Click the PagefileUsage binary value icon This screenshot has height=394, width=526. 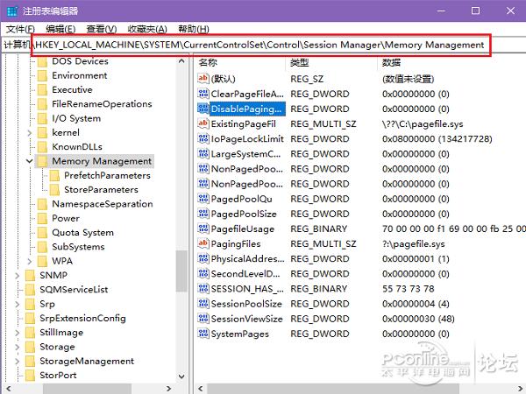(203, 229)
